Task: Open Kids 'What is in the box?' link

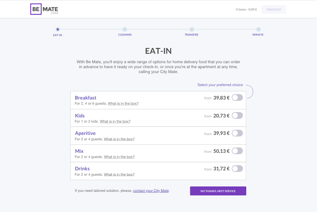Action: coord(115,121)
